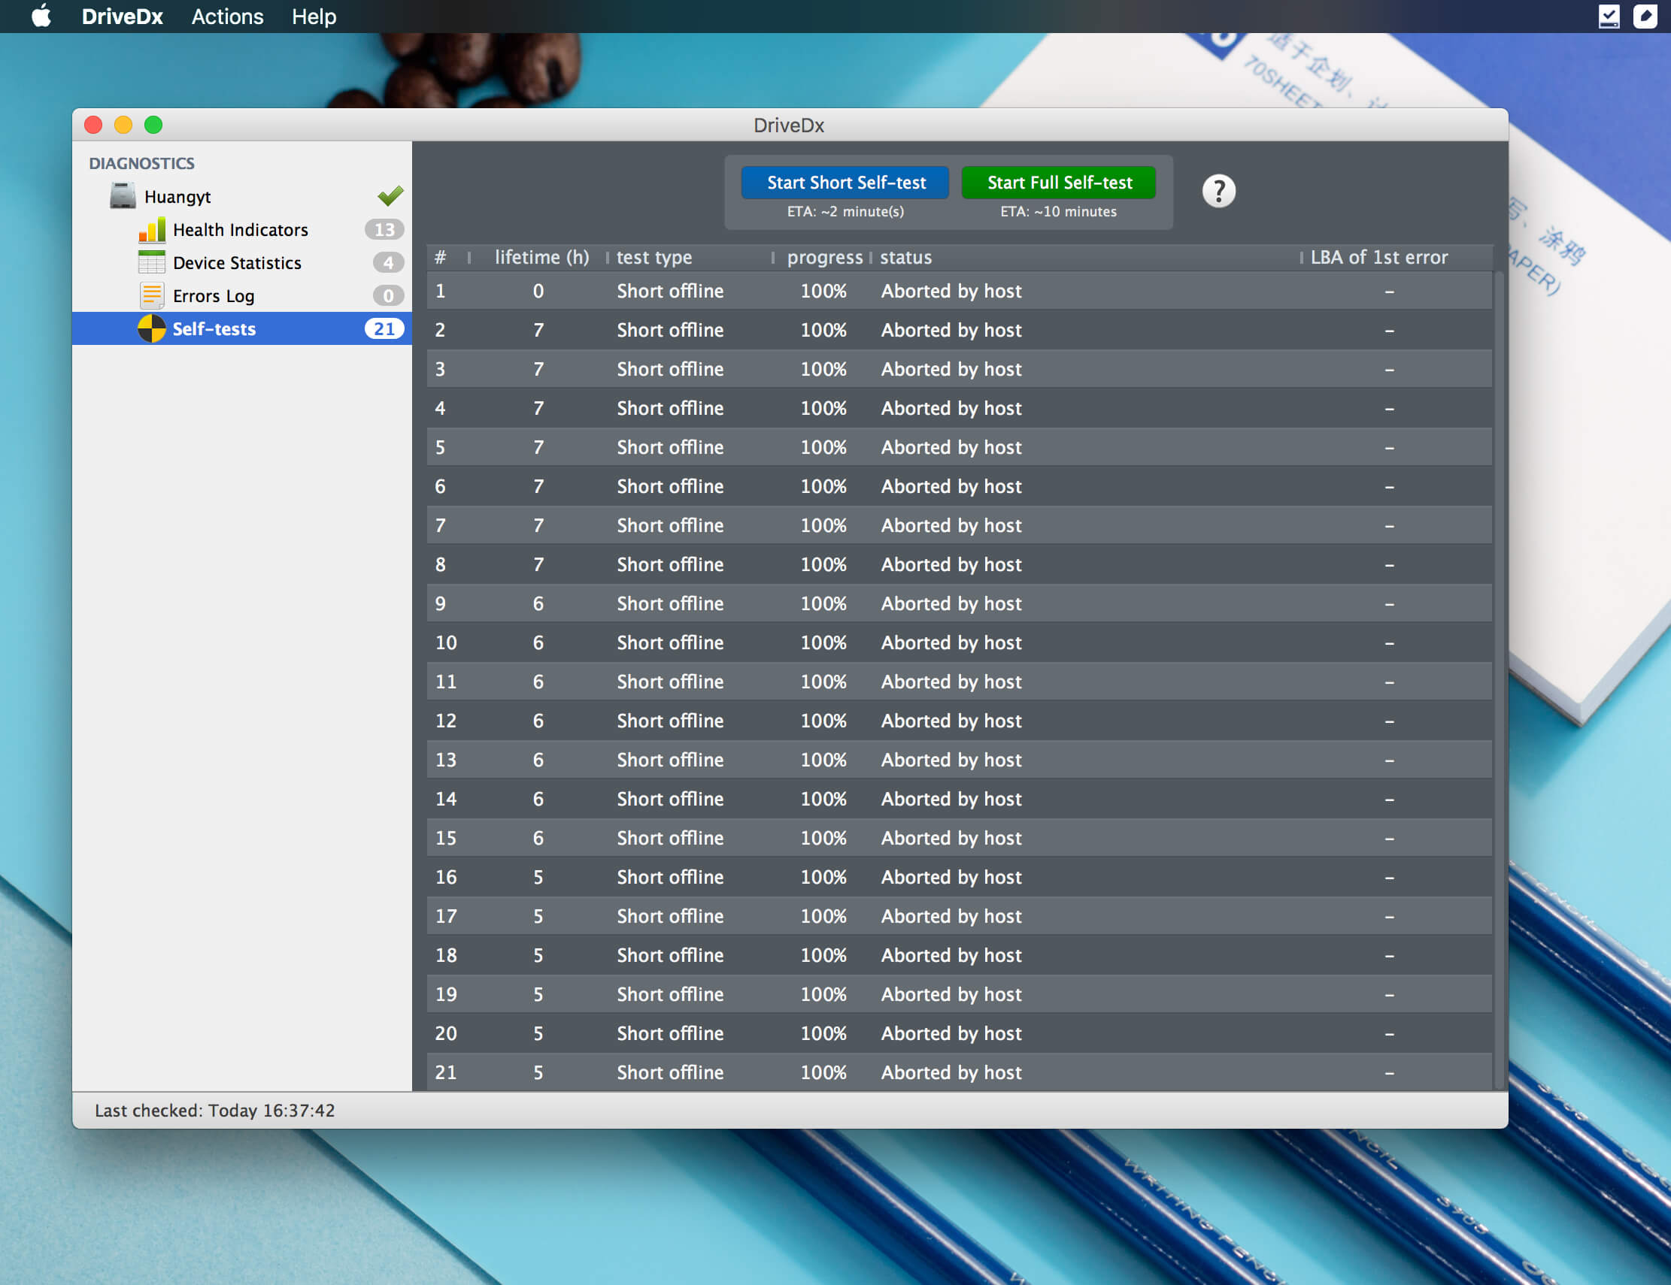Select self-test row number 5
The image size is (1671, 1285).
coord(960,446)
